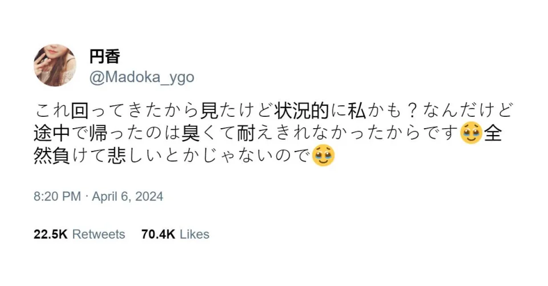This screenshot has width=548, height=286.
Task: Click the tweet line beginning 然負けて
Action: tap(184, 155)
